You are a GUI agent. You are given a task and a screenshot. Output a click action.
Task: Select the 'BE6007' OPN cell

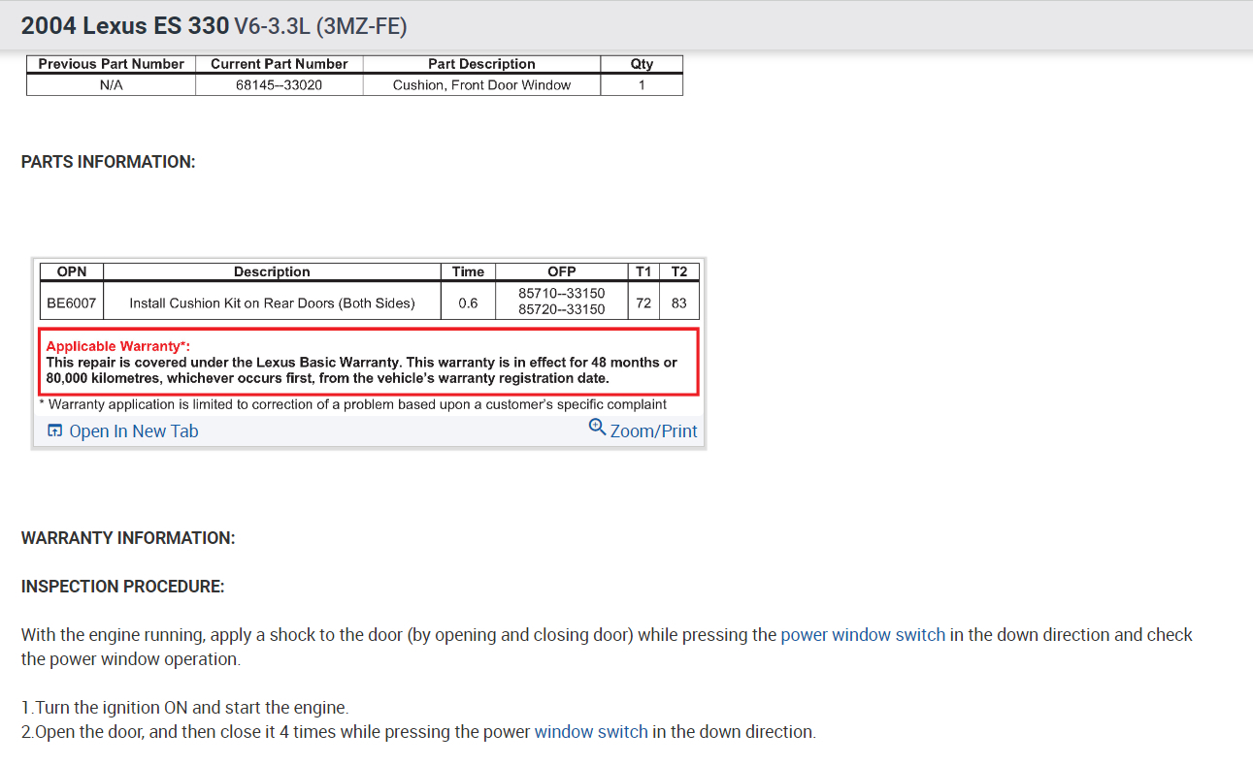(x=72, y=303)
